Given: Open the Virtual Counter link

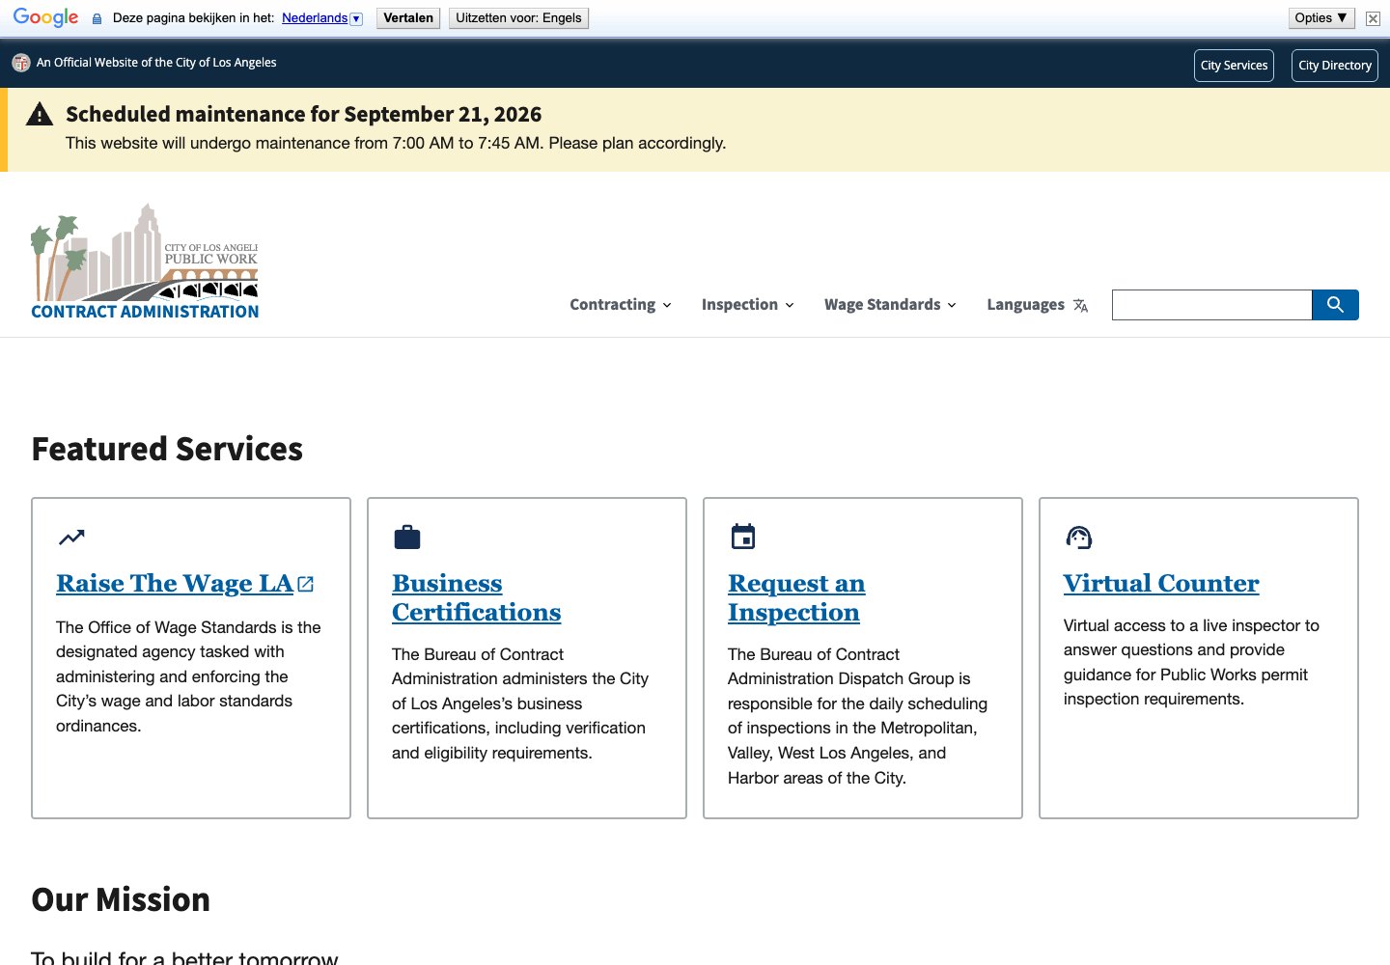Looking at the screenshot, I should pyautogui.click(x=1161, y=584).
